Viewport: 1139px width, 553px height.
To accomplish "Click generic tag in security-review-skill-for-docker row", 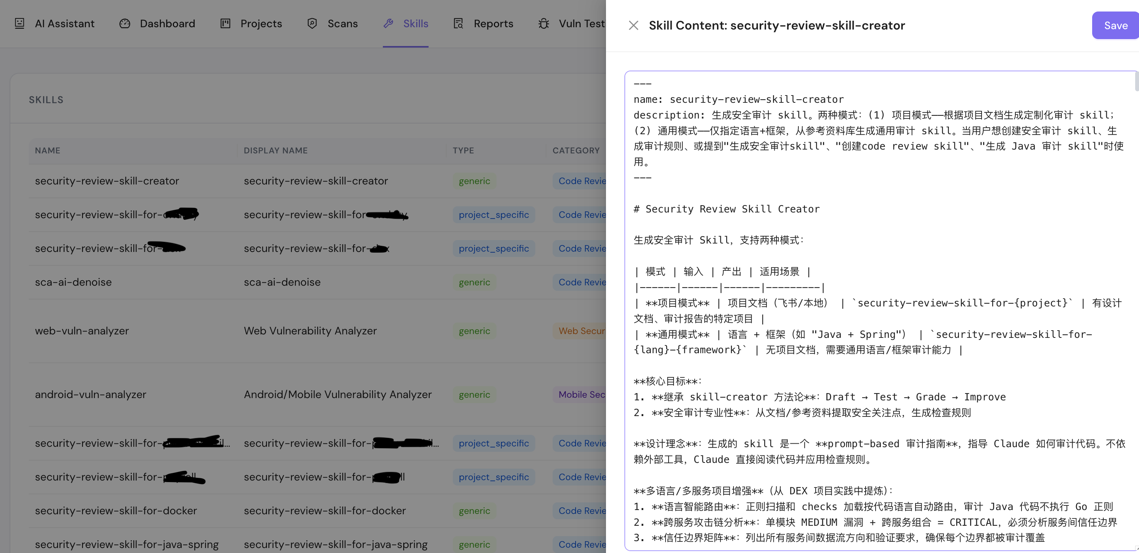I will click(x=474, y=510).
